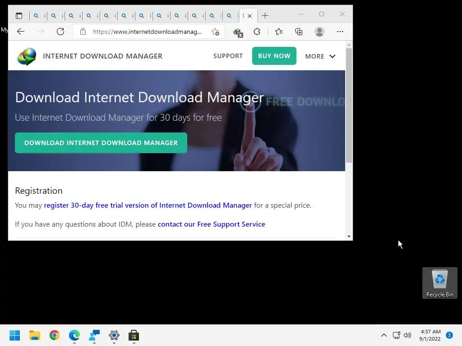Show hidden system tray icons
Viewport: 462px width, 346px height.
click(384, 335)
